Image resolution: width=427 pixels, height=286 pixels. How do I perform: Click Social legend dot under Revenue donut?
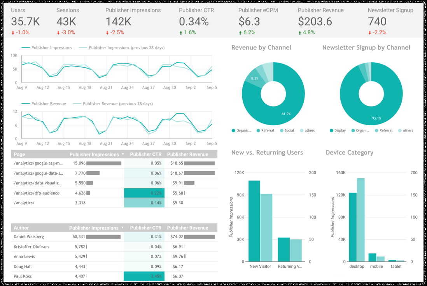click(282, 130)
